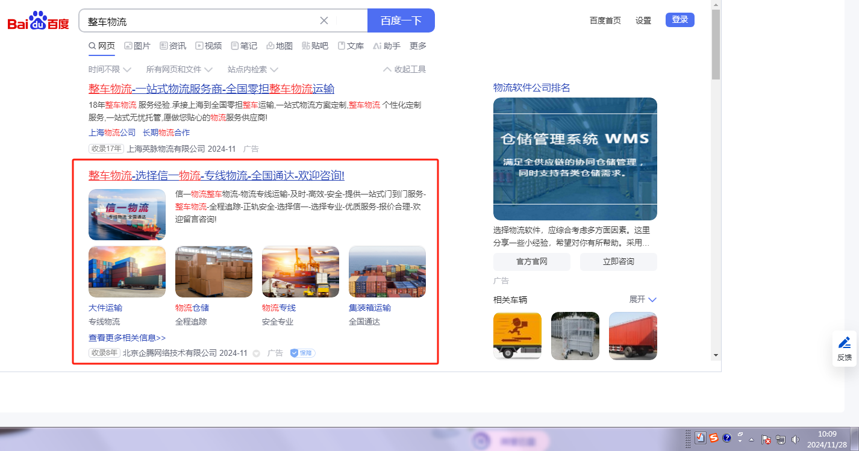Open the 大件运输 container truck image
The image size is (859, 451).
[x=127, y=272]
